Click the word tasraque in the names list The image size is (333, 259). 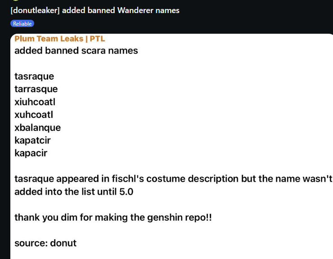(x=34, y=76)
